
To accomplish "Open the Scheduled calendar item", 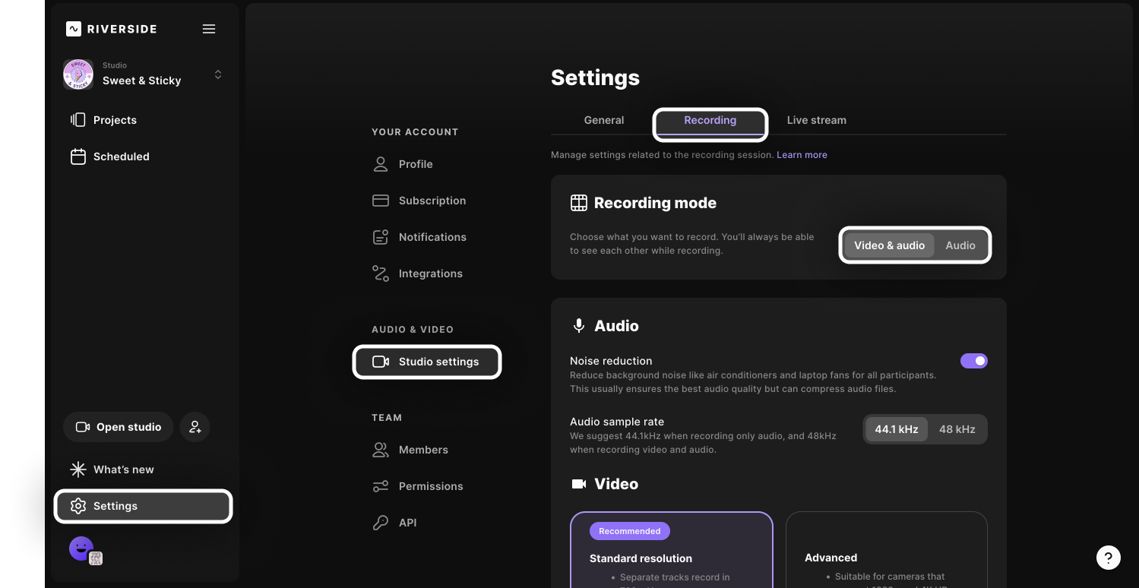I will pyautogui.click(x=121, y=156).
